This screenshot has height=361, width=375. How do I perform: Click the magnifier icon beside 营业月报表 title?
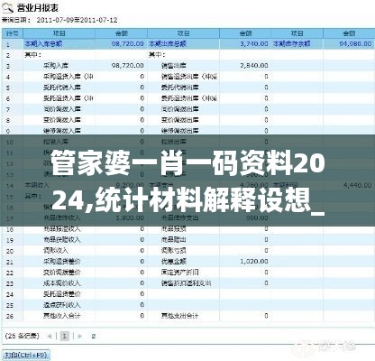[8, 7]
